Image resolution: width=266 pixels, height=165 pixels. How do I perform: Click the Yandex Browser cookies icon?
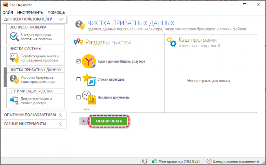pos(89,62)
